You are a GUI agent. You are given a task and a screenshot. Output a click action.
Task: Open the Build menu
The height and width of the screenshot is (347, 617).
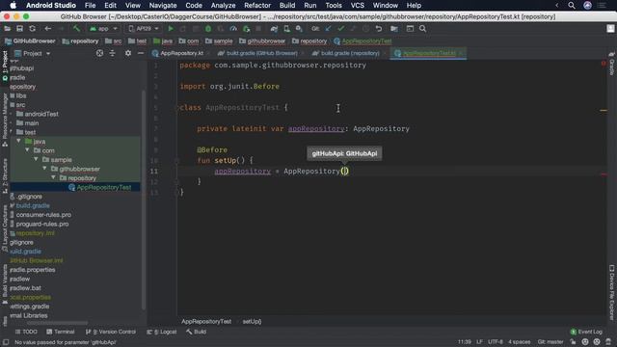pos(287,6)
